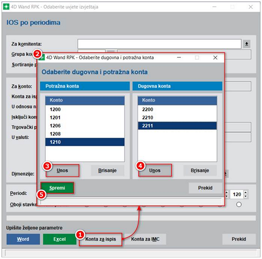Toggle the radio button at right of Oboji stavke row
The width and height of the screenshot is (262, 259).
tap(239, 205)
